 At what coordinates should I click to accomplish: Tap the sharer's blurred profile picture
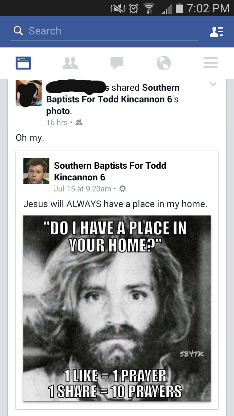29,93
